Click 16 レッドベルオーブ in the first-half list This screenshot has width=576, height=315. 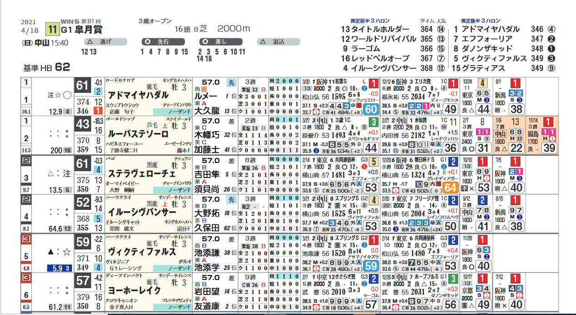pyautogui.click(x=375, y=59)
